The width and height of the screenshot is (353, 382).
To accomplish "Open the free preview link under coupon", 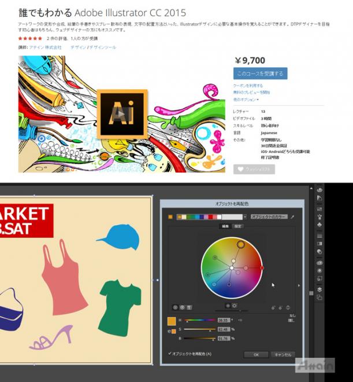I will (252, 93).
